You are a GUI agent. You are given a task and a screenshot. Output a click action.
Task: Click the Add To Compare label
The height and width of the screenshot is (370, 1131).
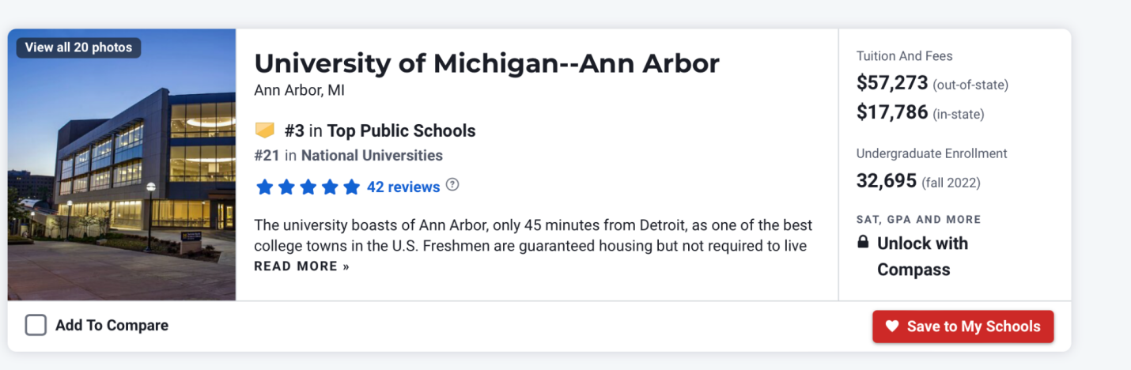coord(112,325)
